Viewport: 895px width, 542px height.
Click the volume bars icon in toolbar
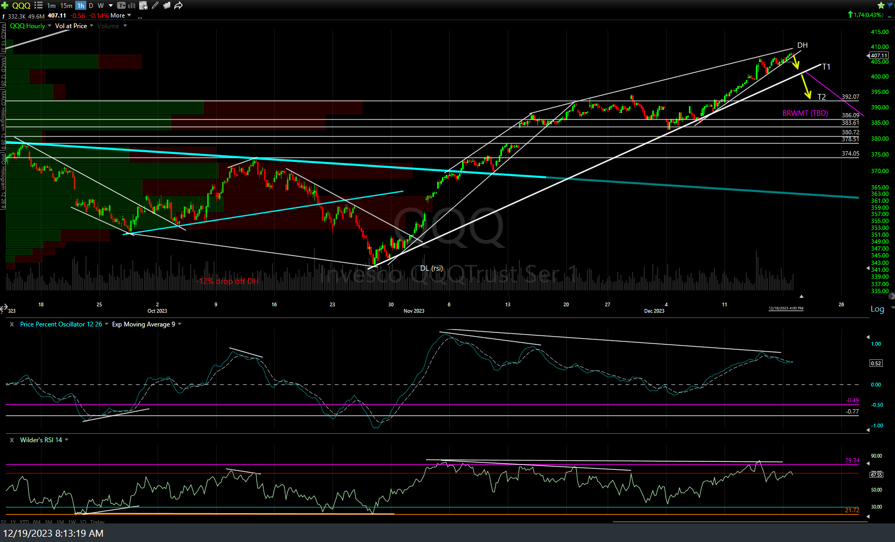pyautogui.click(x=131, y=5)
